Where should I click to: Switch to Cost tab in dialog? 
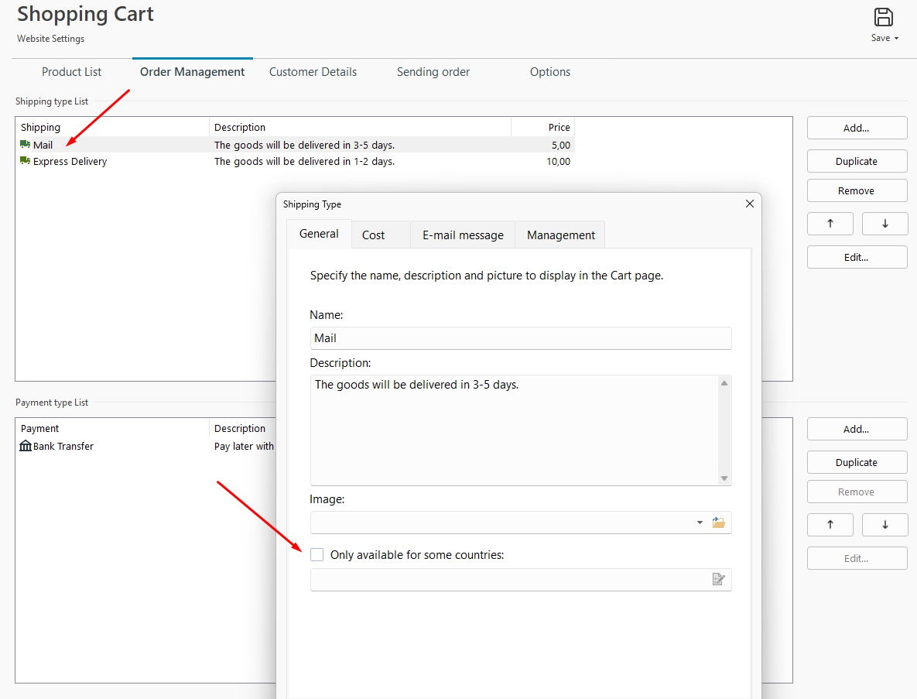click(x=381, y=235)
